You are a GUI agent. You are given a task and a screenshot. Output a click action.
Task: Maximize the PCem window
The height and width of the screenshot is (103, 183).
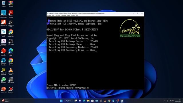click(x=138, y=13)
